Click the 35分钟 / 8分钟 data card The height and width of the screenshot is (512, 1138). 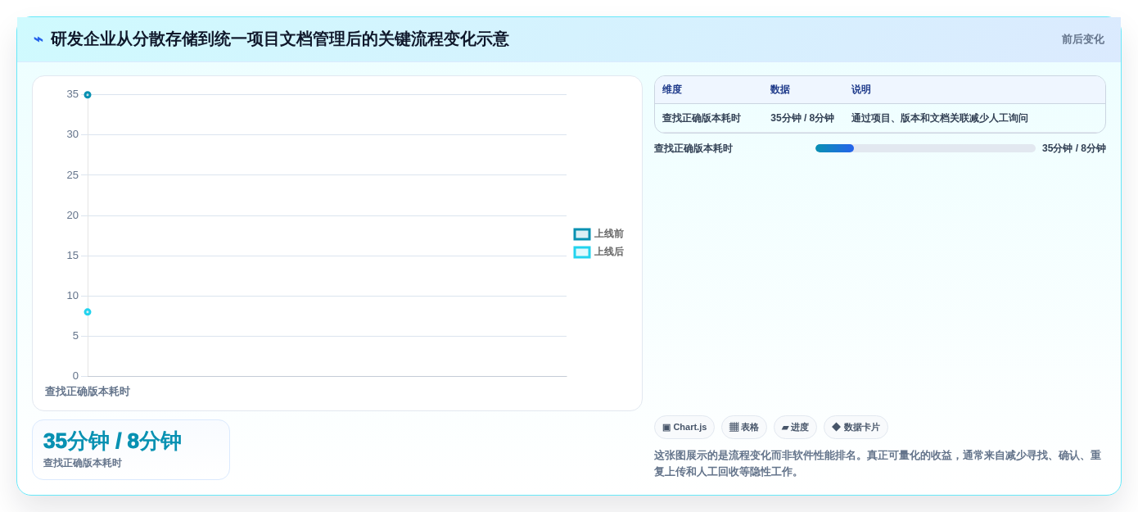point(131,450)
